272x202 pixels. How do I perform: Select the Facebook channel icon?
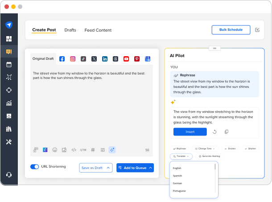tap(62, 58)
